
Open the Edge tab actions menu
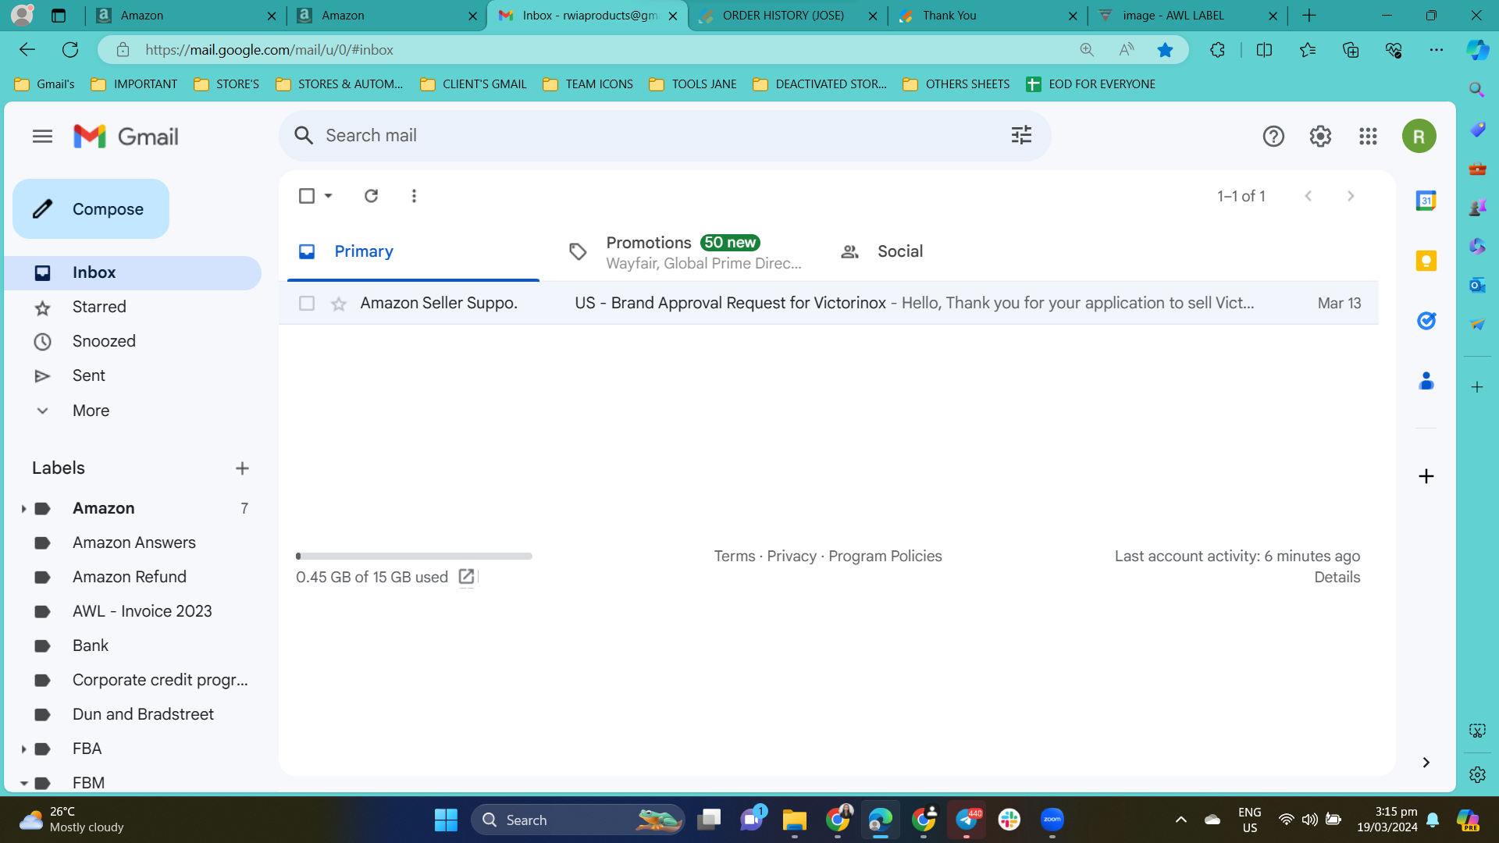59,16
